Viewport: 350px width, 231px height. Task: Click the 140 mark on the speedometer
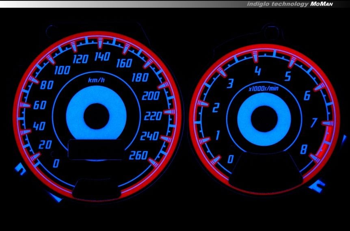(102, 56)
